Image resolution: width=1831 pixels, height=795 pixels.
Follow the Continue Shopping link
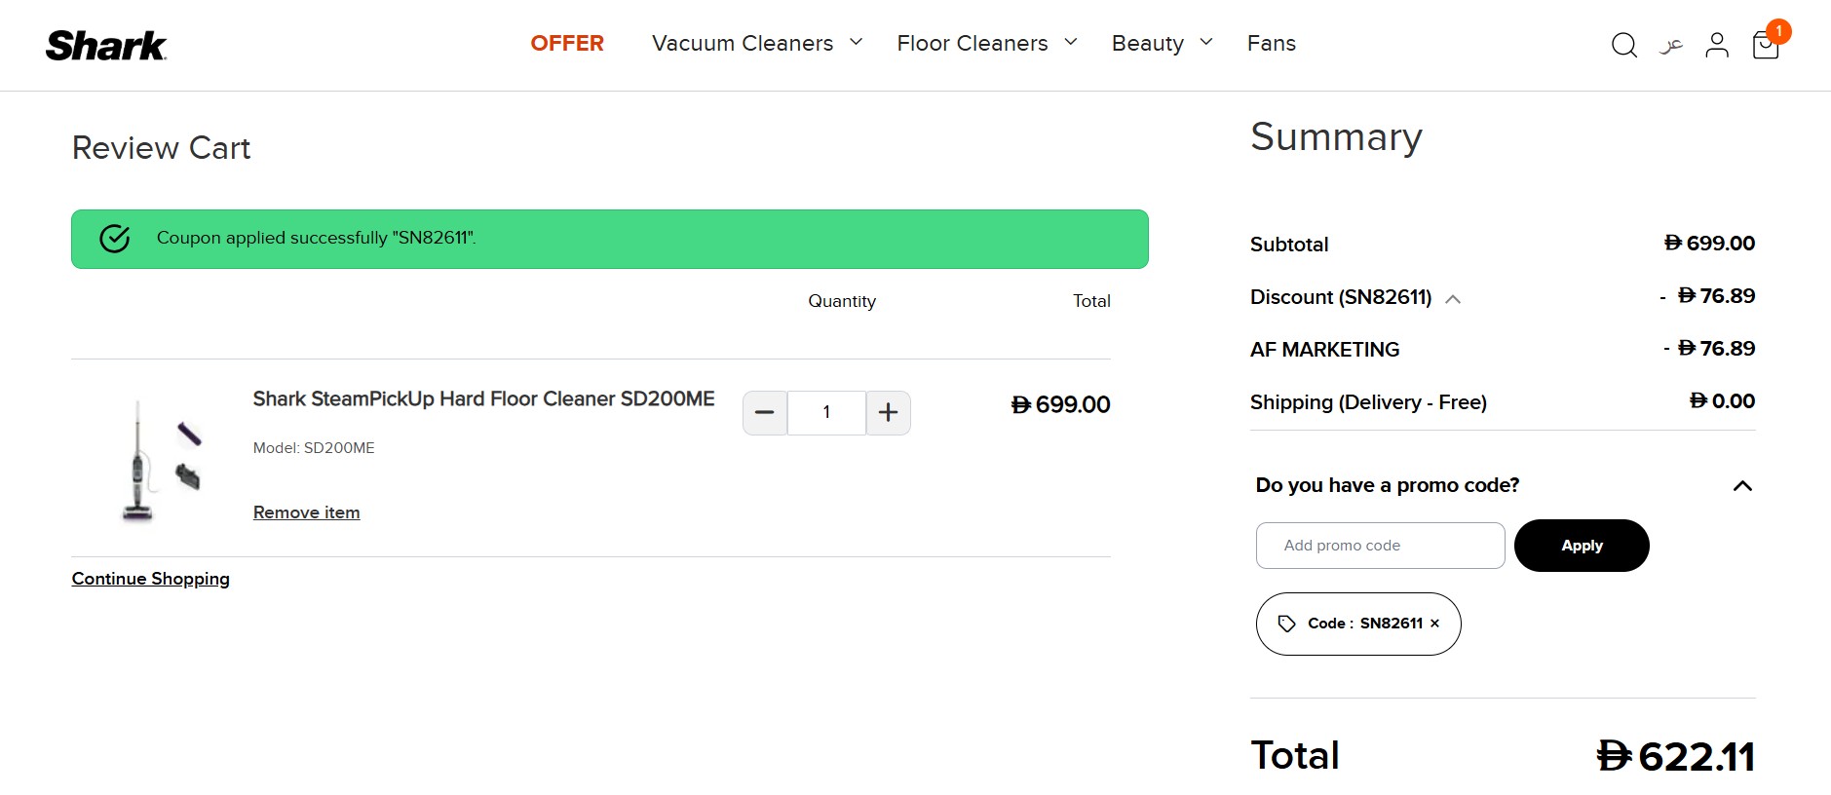coord(150,579)
